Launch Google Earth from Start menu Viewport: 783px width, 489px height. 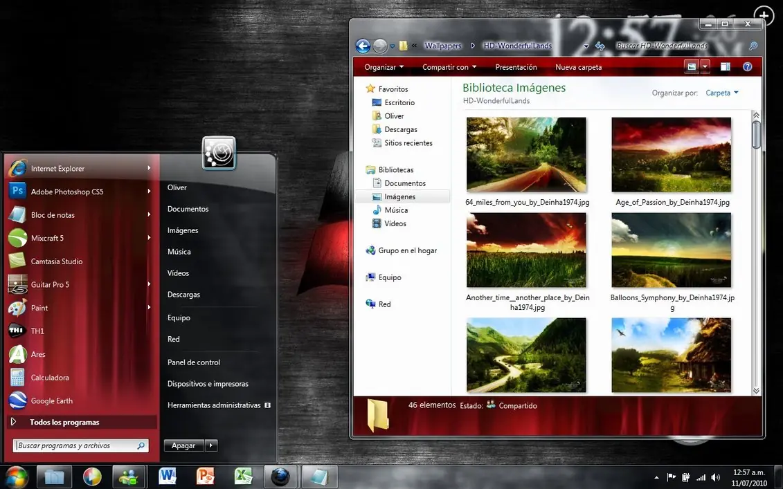51,401
